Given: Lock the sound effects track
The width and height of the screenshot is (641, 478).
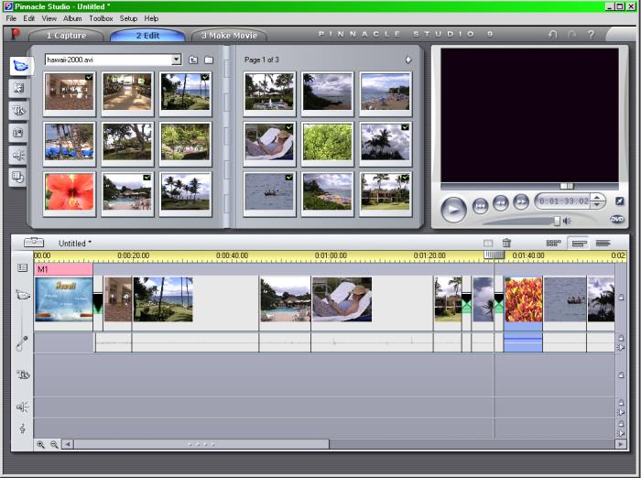Looking at the screenshot, I should [621, 403].
